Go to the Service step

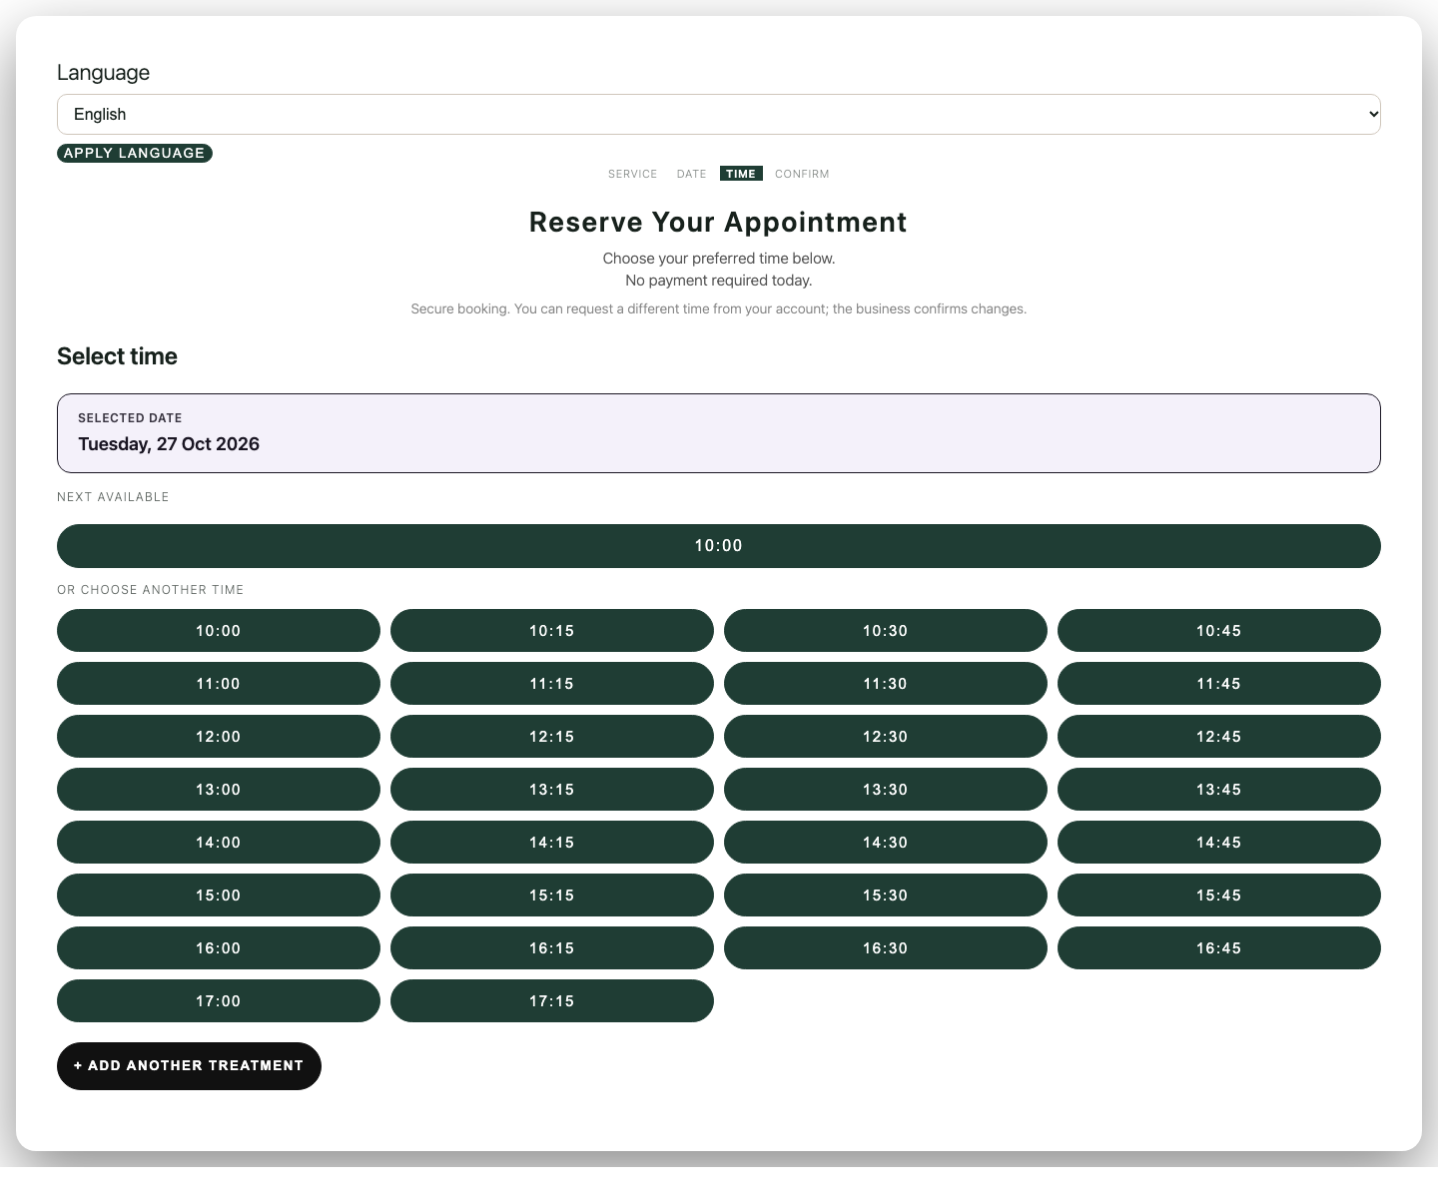[633, 174]
